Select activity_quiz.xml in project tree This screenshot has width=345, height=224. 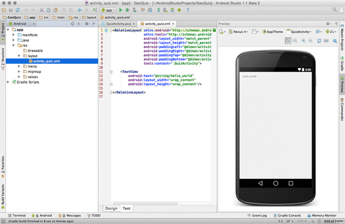click(x=52, y=61)
